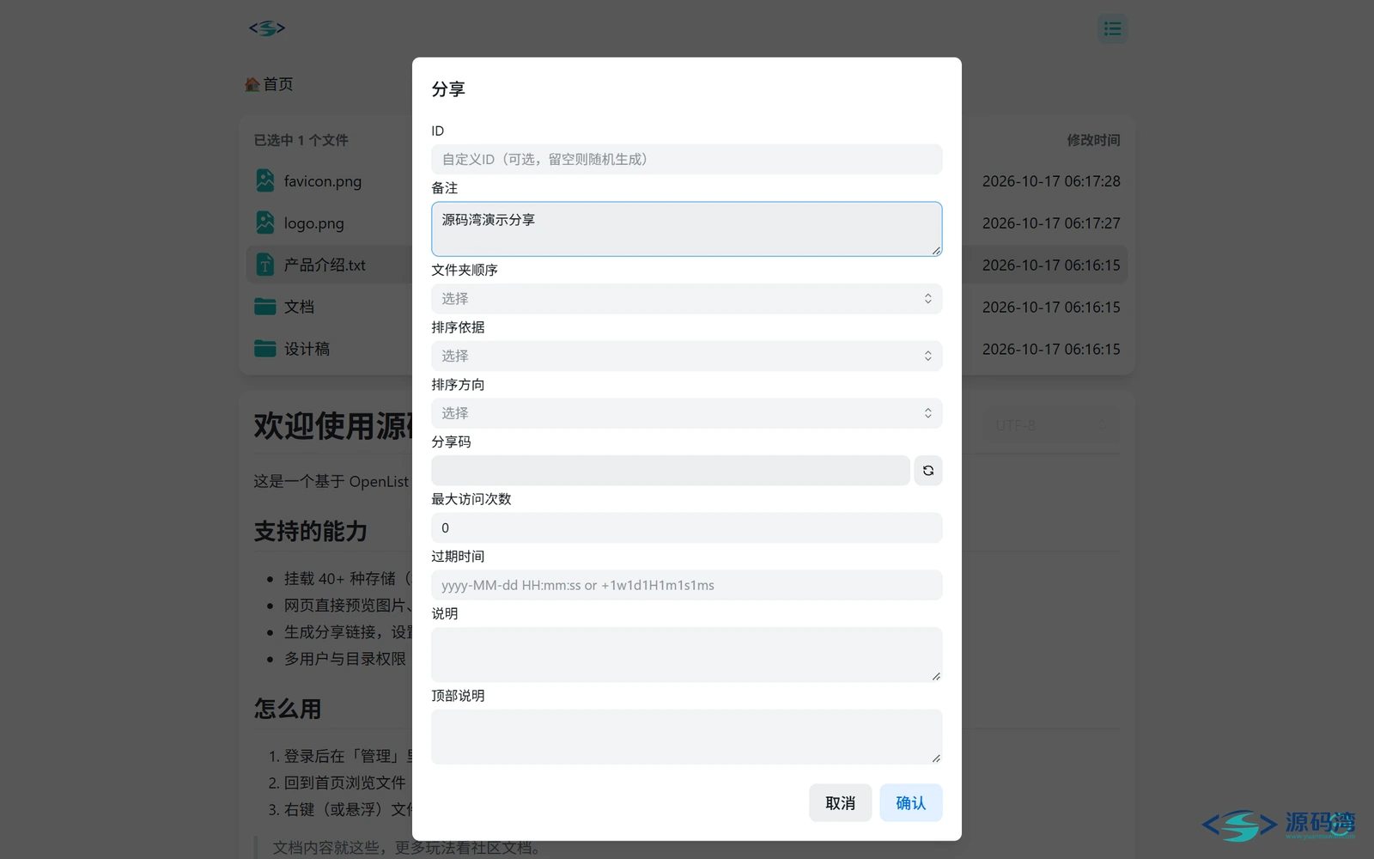This screenshot has width=1374, height=859.
Task: Click the 设计稿 folder icon
Action: pos(265,349)
